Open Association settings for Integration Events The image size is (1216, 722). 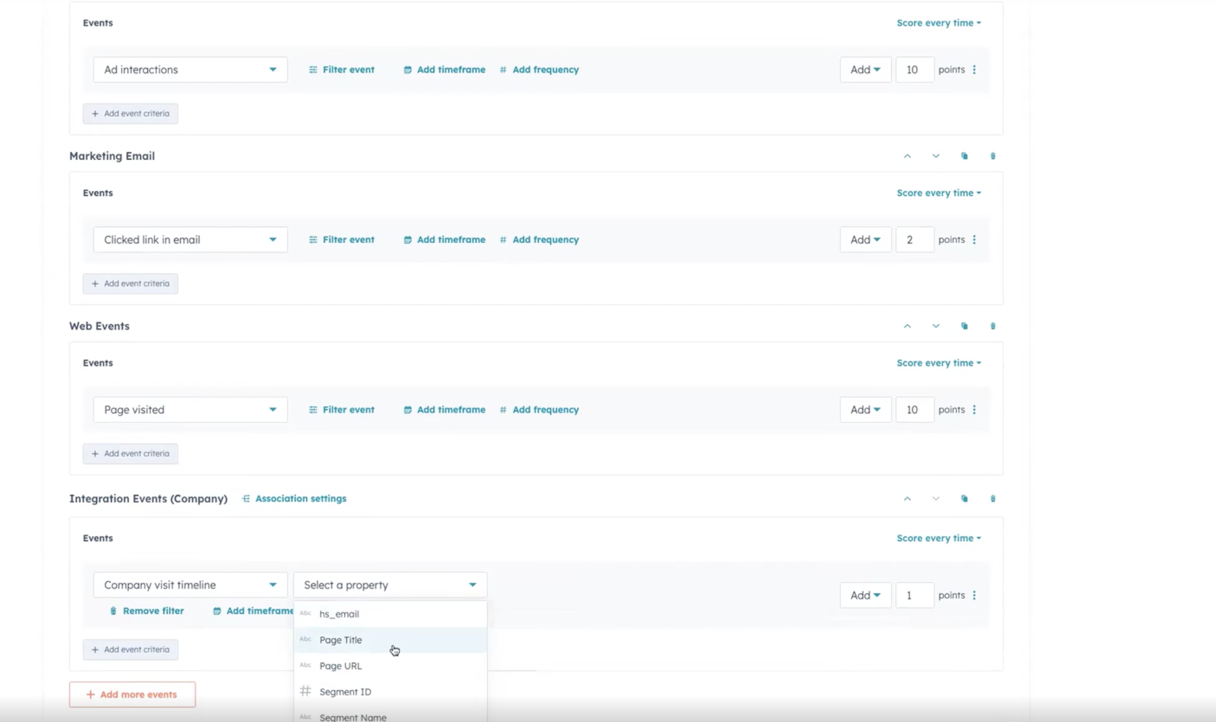300,498
